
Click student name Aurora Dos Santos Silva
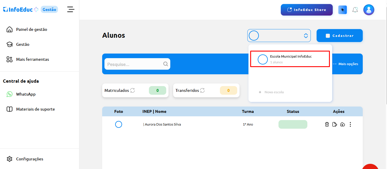tap(162, 124)
